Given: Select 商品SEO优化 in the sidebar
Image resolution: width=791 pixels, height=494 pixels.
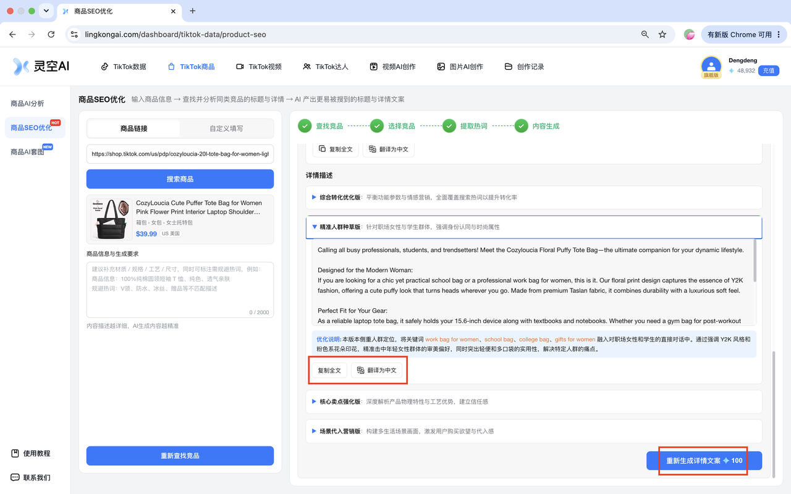Looking at the screenshot, I should (35, 128).
